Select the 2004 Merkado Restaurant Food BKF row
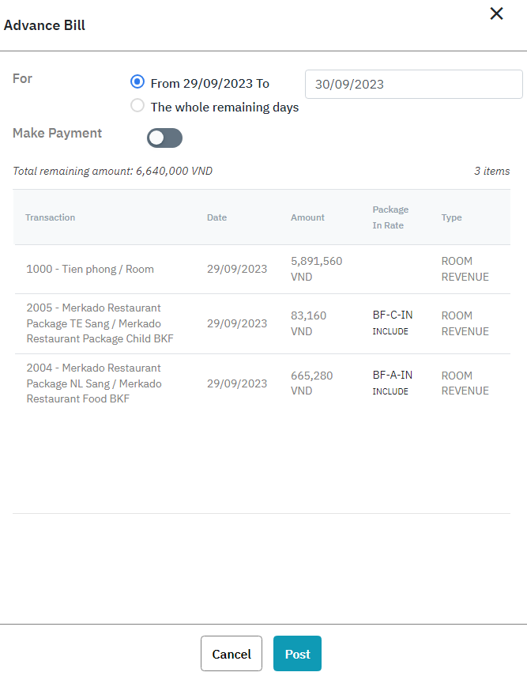 pyautogui.click(x=93, y=383)
